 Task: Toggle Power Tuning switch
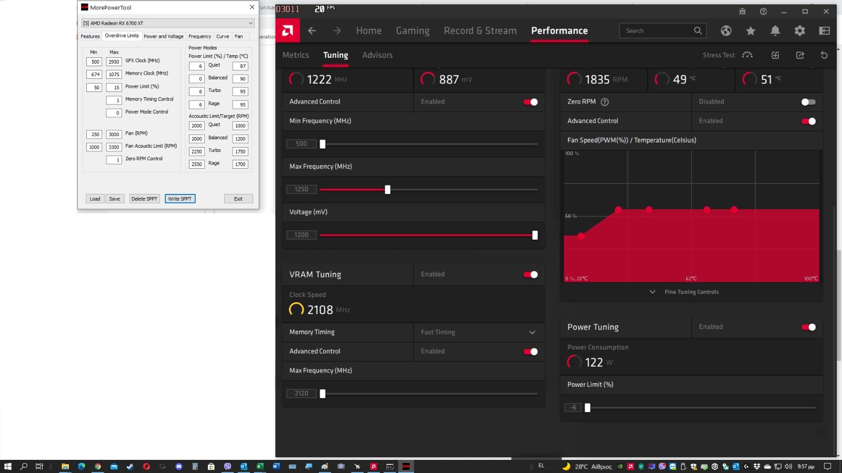tap(808, 327)
